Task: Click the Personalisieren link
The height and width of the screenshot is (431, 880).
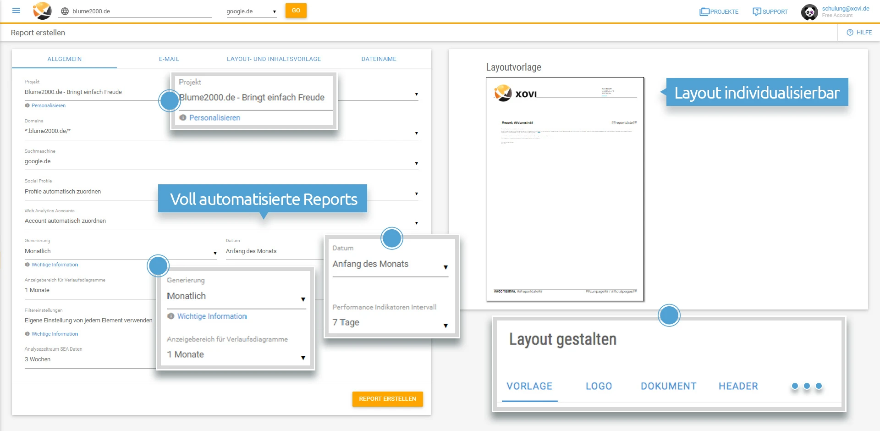Action: tap(48, 105)
